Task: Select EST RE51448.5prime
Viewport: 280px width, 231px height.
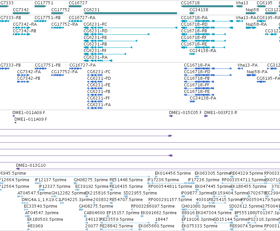Action: coord(126,180)
